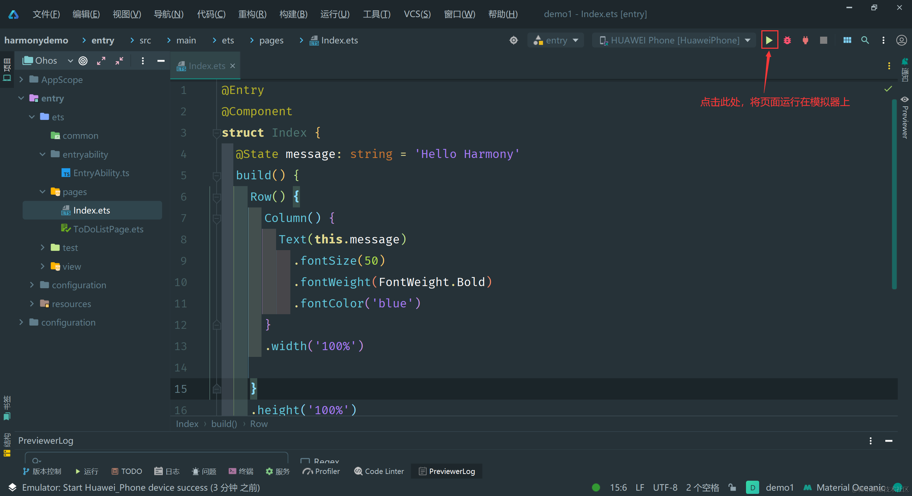The width and height of the screenshot is (912, 496).
Task: Toggle fold marker on struct Index line
Action: pyautogui.click(x=216, y=133)
